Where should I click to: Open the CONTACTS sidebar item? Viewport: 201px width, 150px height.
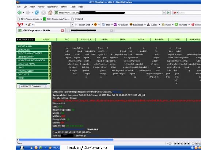pyautogui.click(x=32, y=74)
